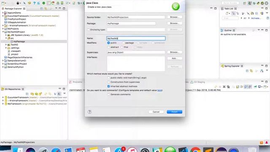This screenshot has height=152, width=270.
Task: Enable the Generate comments checkbox
Action: point(108,95)
